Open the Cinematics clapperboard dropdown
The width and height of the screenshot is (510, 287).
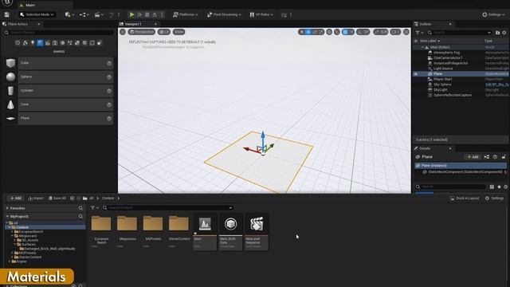coord(99,14)
